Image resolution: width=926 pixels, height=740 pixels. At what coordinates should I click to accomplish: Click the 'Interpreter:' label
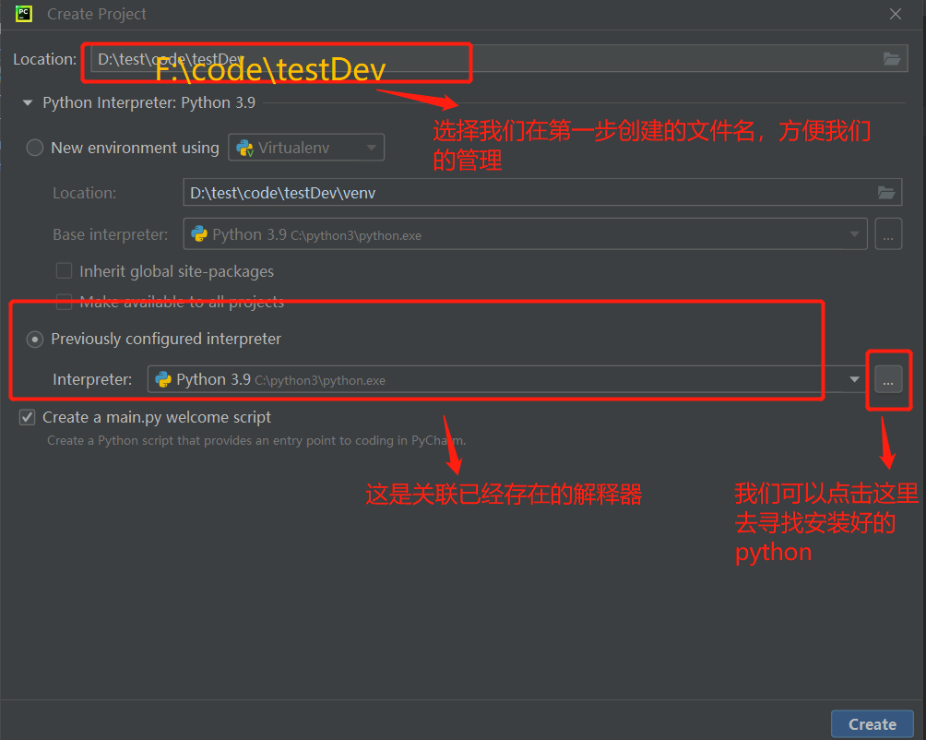pos(92,380)
